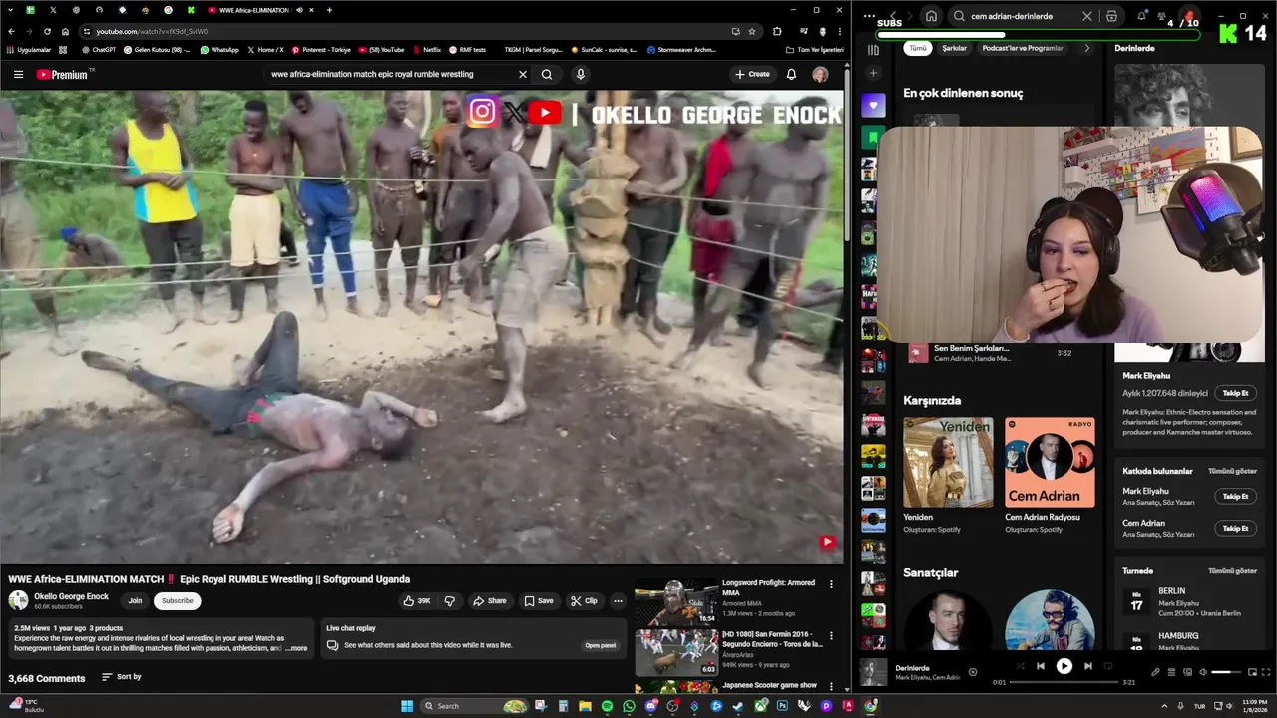Click the YouTube search magnifier button

coord(547,74)
